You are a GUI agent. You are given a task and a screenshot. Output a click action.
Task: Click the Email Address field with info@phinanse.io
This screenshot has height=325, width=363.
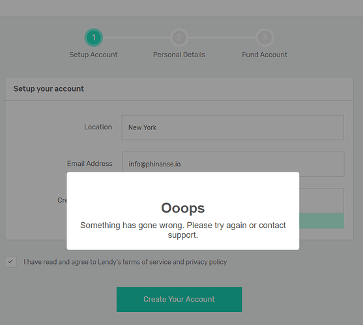pyautogui.click(x=233, y=164)
